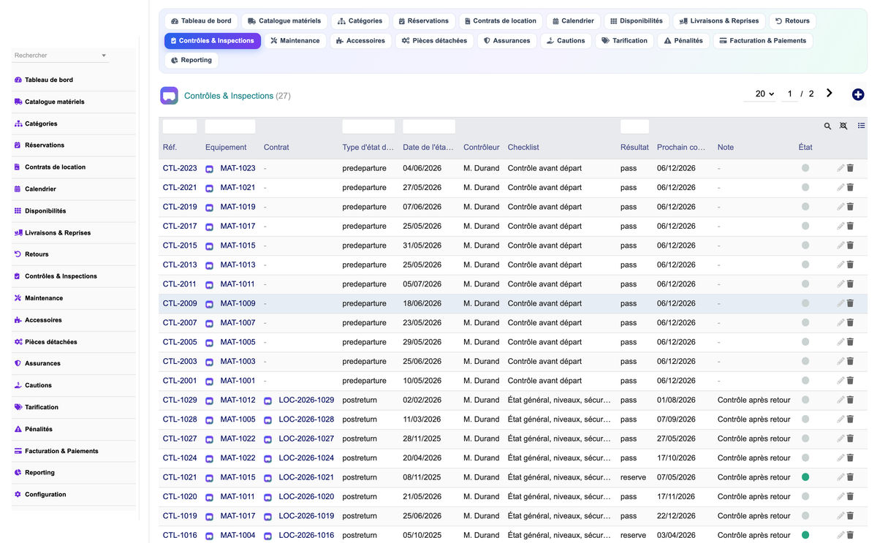Switch to Réservations tab in top bar
877x543 pixels.
click(423, 21)
